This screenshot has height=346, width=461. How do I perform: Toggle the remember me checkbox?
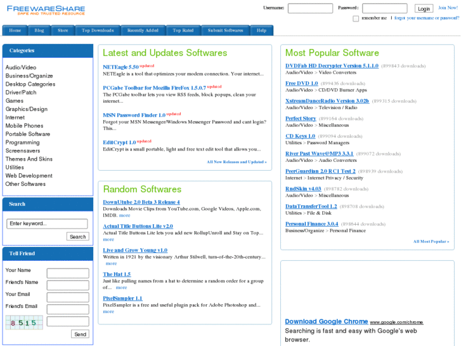[356, 18]
